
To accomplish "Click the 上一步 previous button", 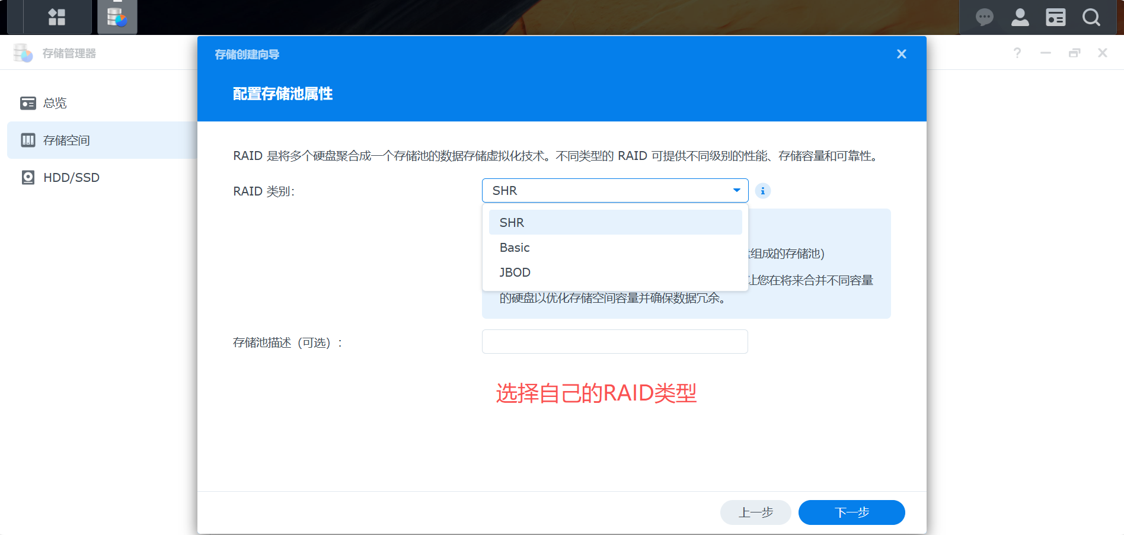I will click(755, 512).
